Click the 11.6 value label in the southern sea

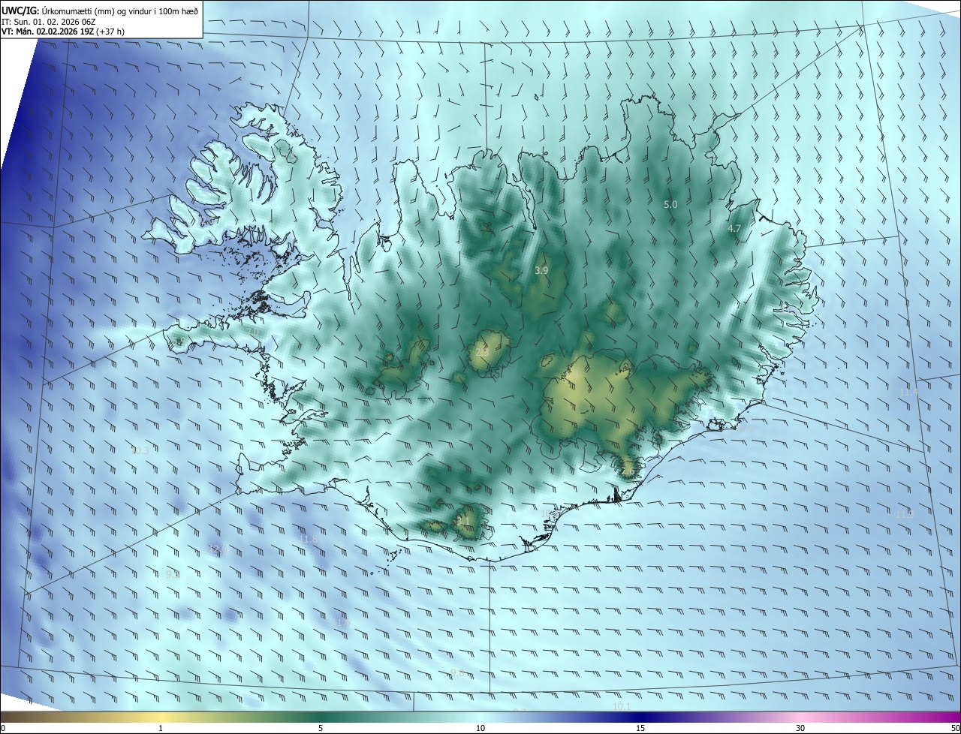click(x=342, y=623)
